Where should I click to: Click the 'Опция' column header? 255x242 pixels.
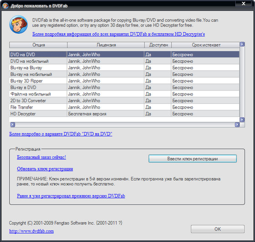pyautogui.click(x=38, y=45)
